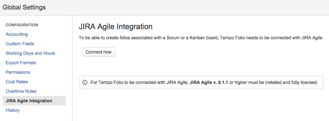Click the Connect now button
This screenshot has width=329, height=121.
[x=99, y=52]
